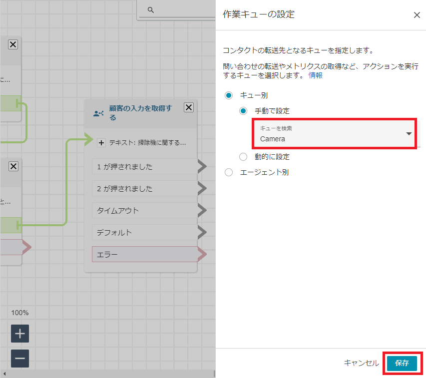
Task: Select the 2 が押されました branch row
Action: [144, 188]
